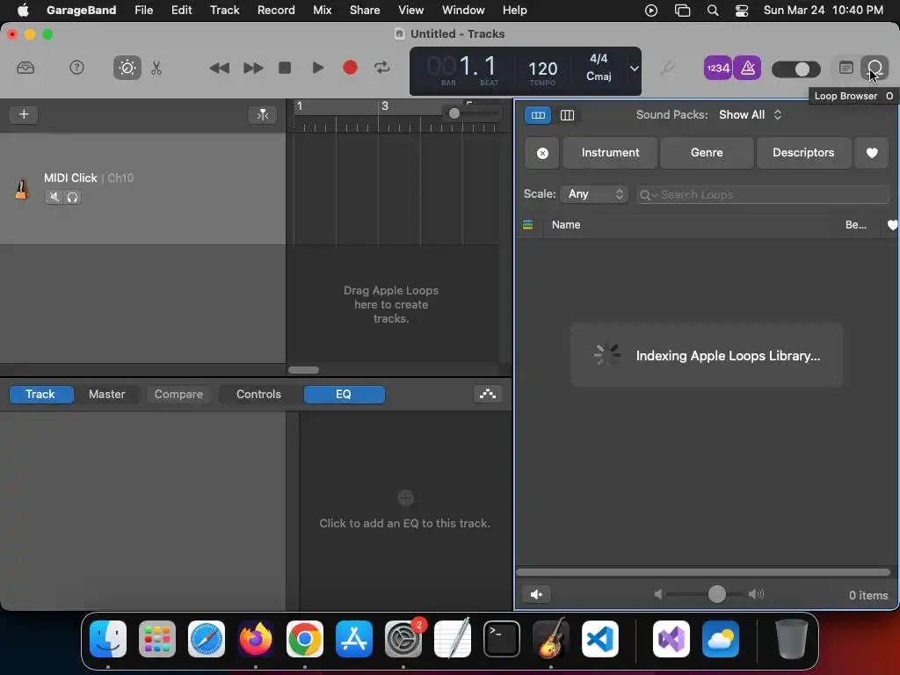Sort loops by Beats column header
The height and width of the screenshot is (675, 900).
click(856, 225)
